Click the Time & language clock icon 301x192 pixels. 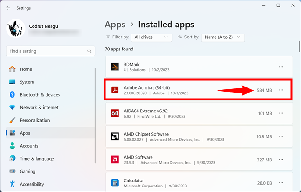pos(12,159)
